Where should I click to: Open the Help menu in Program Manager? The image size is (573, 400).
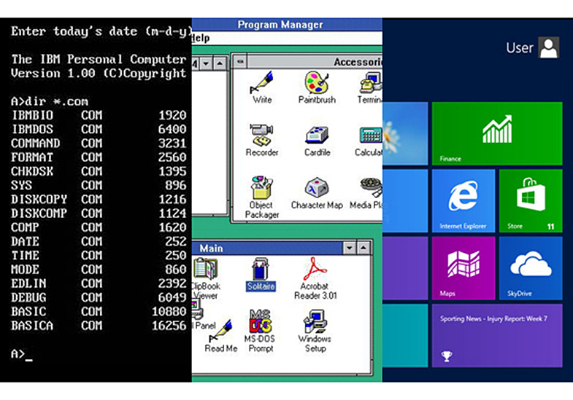pos(201,38)
